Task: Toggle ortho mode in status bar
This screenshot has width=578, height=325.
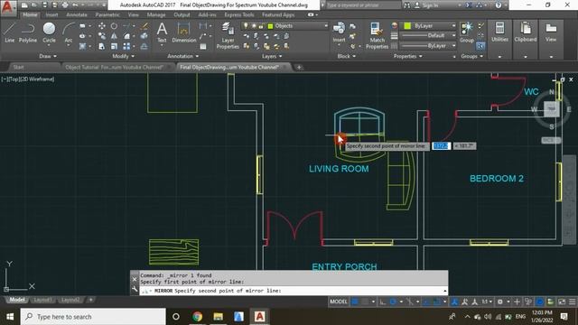Action: 383,302
